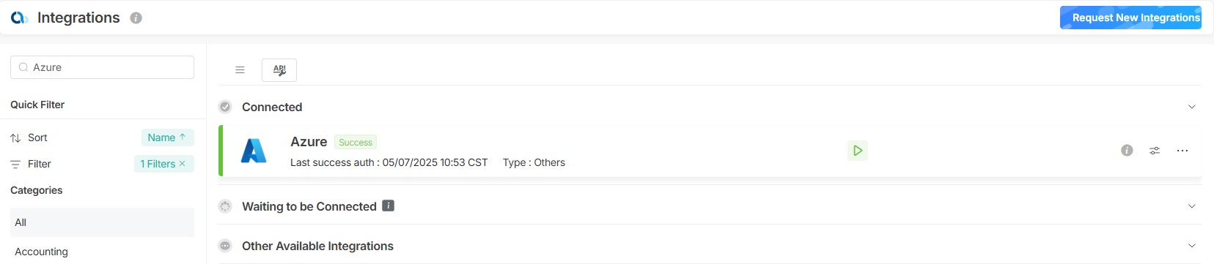The width and height of the screenshot is (1214, 264).
Task: Click the info badge next to Waiting to be Connected
Action: coord(389,206)
